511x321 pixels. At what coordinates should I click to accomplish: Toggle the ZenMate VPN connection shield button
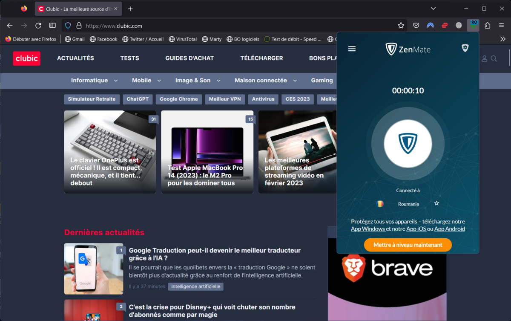point(408,144)
